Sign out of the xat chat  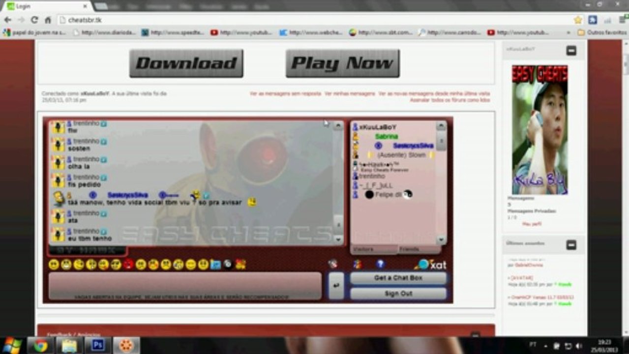[x=398, y=294]
